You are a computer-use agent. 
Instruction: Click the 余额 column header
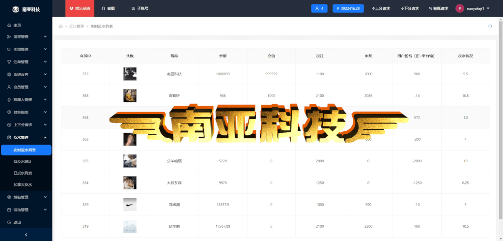(223, 56)
